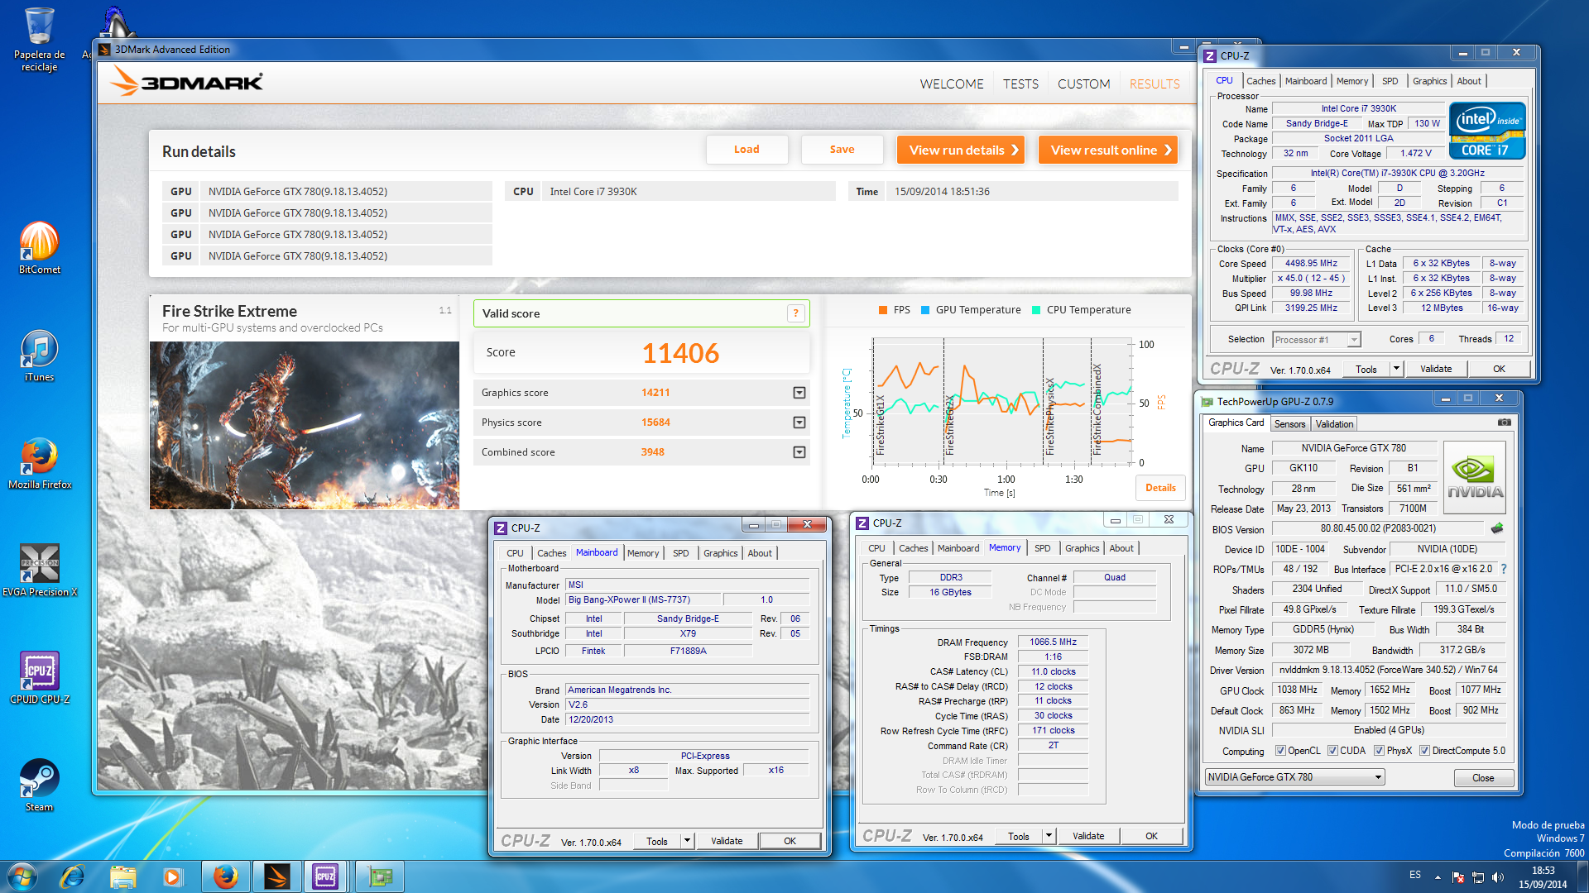
Task: Select Caches tab in the CPU-Z Memory window
Action: tap(913, 548)
